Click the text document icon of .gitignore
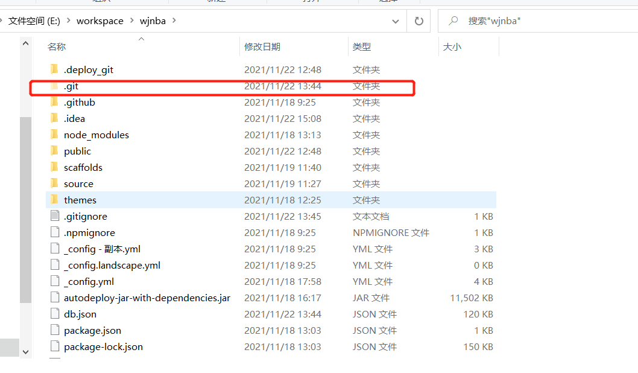Screen dimensions: 638x373 point(54,216)
